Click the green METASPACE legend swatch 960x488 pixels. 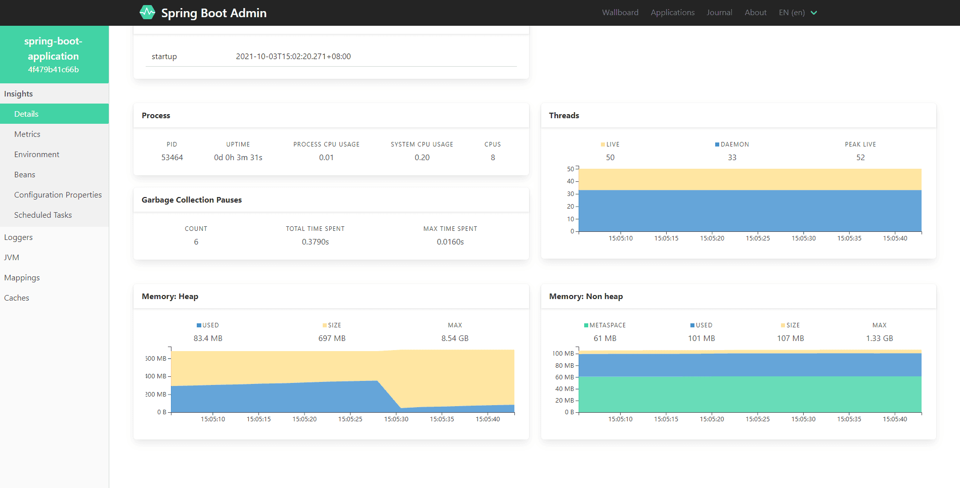586,325
